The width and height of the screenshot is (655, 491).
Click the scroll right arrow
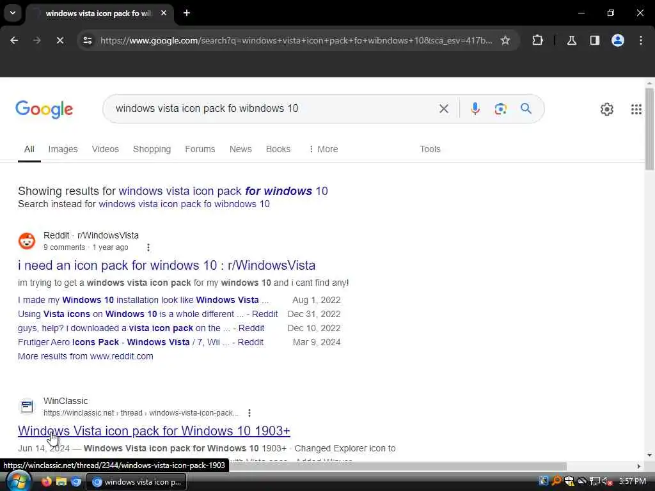pyautogui.click(x=639, y=466)
